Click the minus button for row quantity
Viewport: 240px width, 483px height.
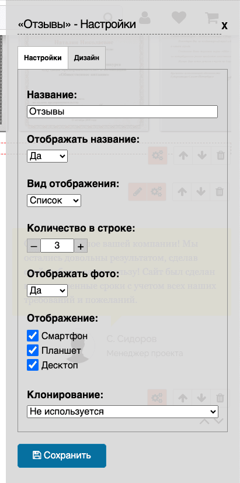tap(34, 246)
